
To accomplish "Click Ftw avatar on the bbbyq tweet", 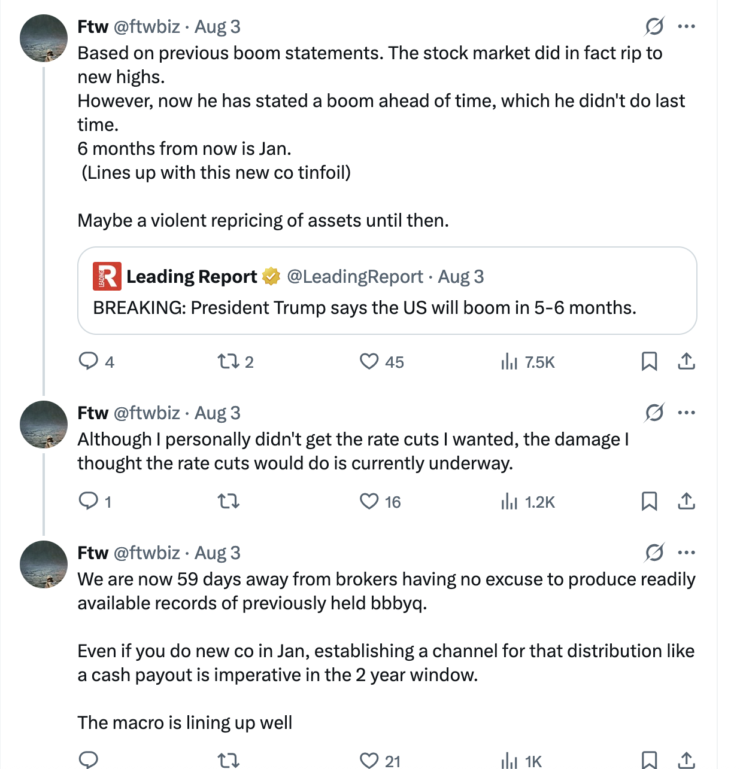I will point(44,564).
